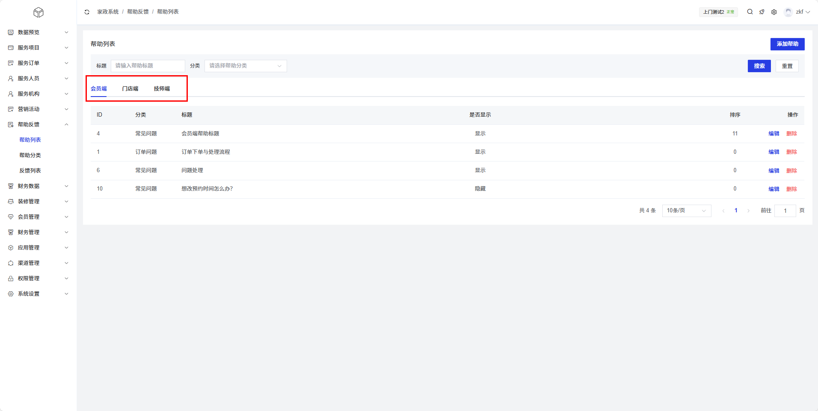Expand the 系统设置 menu chevron
The image size is (818, 411).
coord(66,294)
